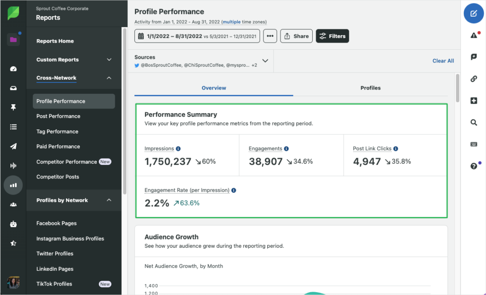486x295 pixels.
Task: Open the alerts warning triangle icon
Action: (x=473, y=36)
